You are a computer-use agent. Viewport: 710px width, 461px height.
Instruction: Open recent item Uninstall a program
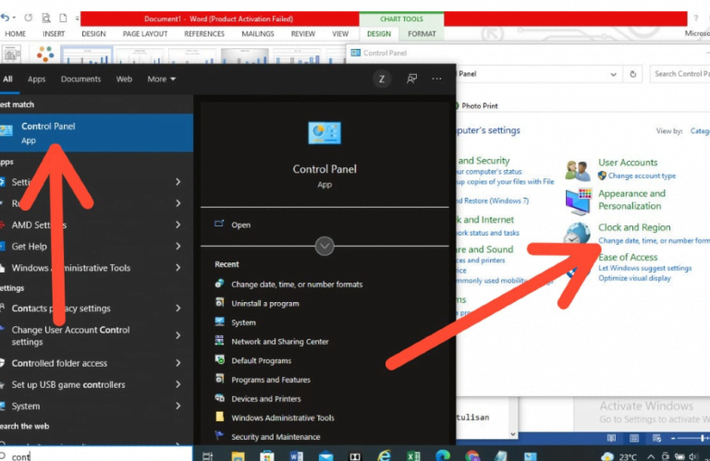[x=265, y=304]
